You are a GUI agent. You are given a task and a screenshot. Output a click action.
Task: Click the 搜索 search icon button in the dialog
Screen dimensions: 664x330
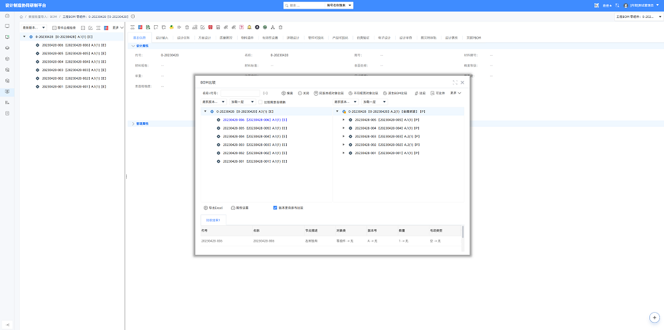point(284,93)
